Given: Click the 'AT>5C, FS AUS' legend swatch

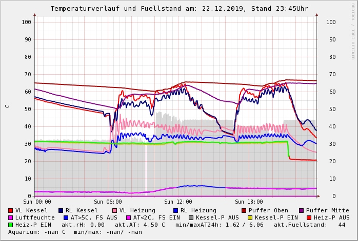Looking at the screenshot, I should [x=66, y=217].
